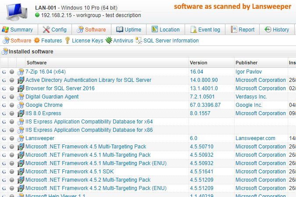Viewport: 296px width, 197px height.
Task: Click the green online status indicator
Action: 37,15
